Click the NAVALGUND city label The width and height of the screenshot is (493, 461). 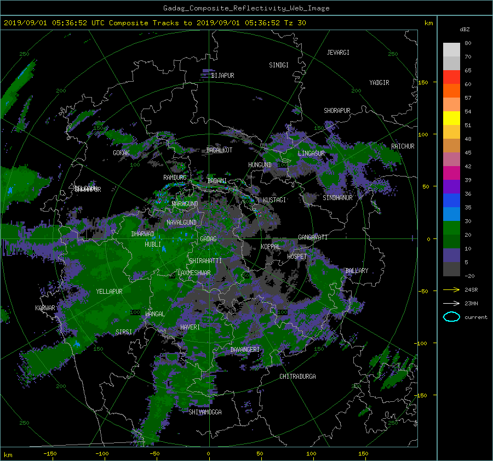(x=181, y=223)
